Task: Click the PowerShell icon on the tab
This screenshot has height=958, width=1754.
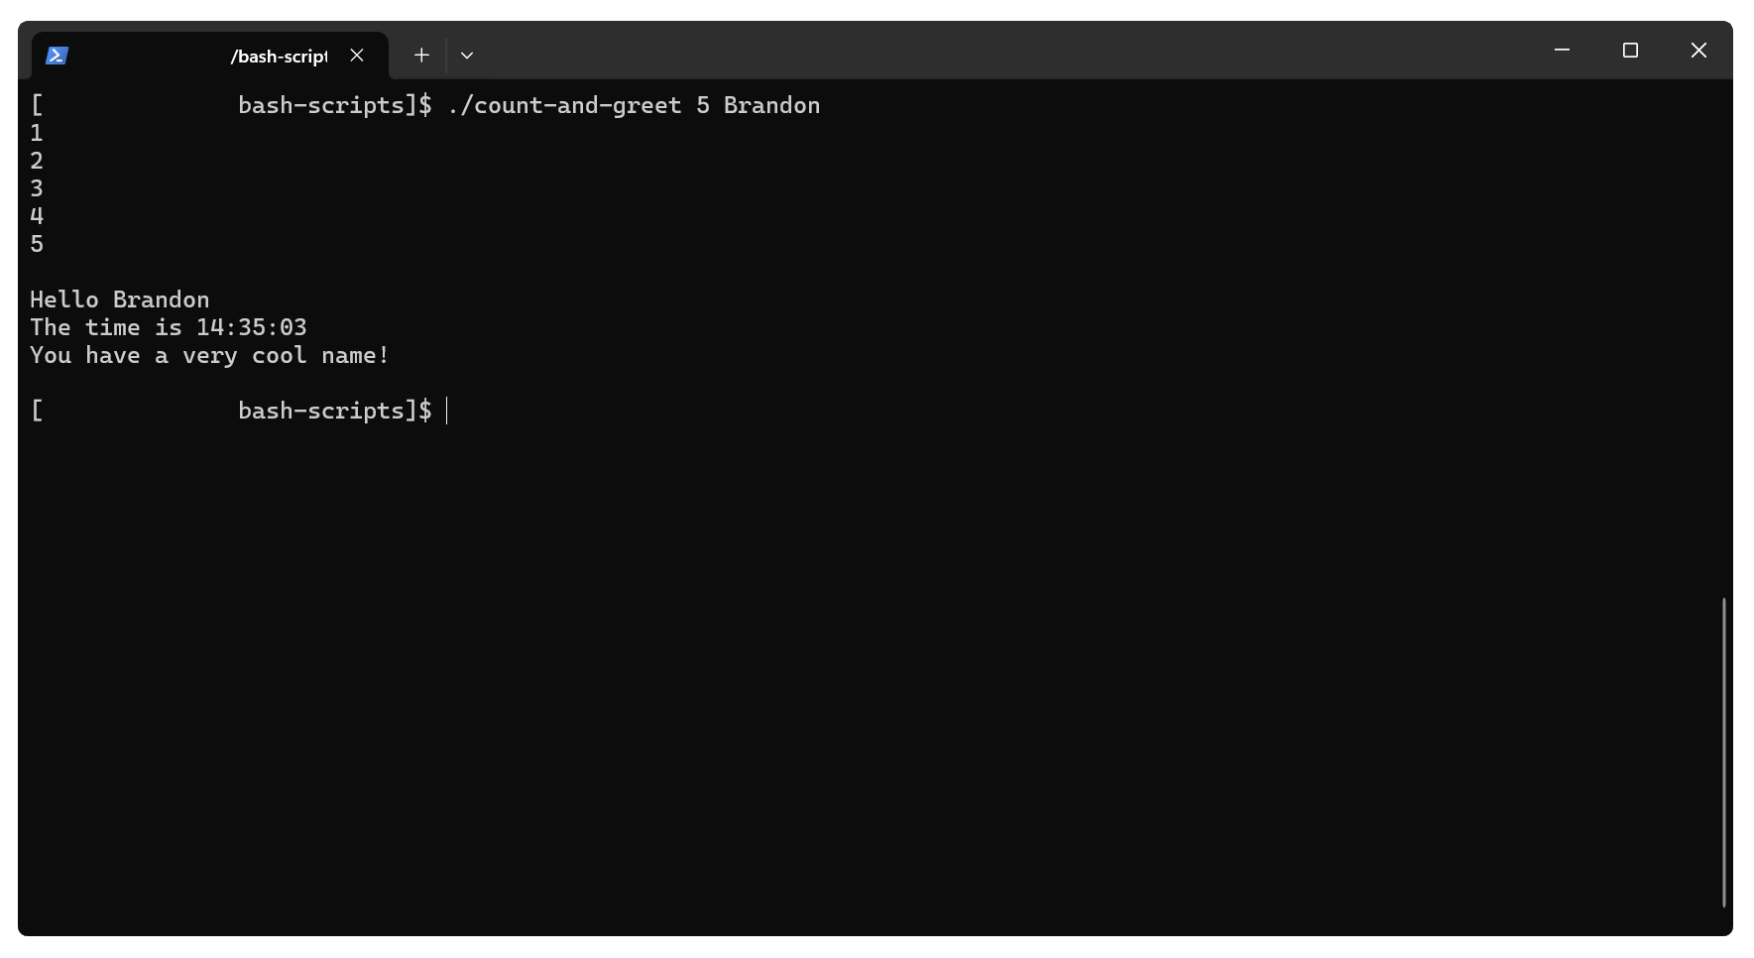Action: point(57,56)
